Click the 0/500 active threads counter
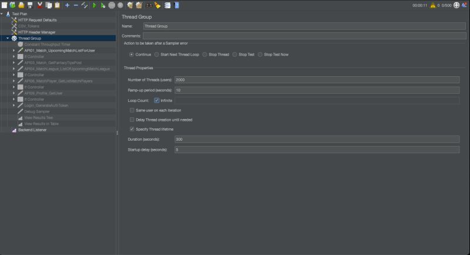Image resolution: width=470 pixels, height=255 pixels. [x=446, y=5]
